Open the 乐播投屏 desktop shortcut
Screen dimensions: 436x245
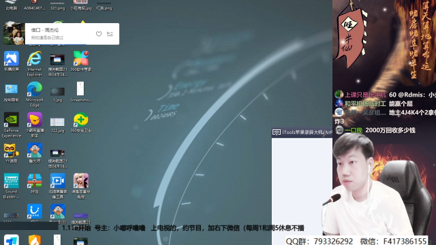(x=12, y=61)
